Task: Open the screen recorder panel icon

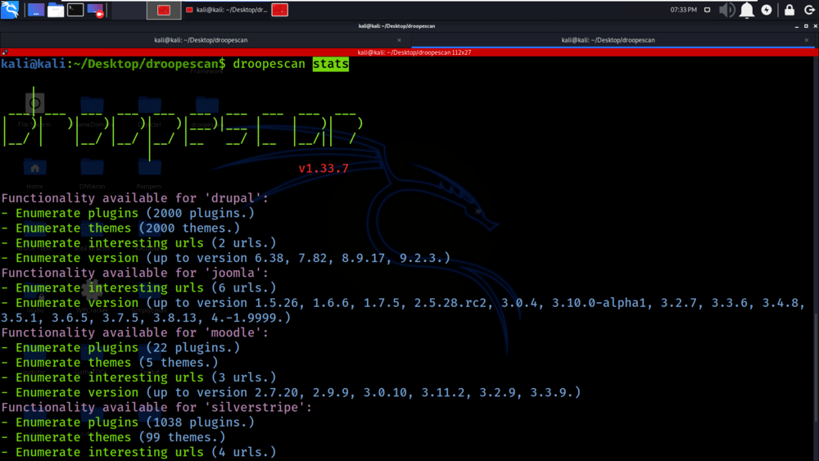Action: (96, 10)
